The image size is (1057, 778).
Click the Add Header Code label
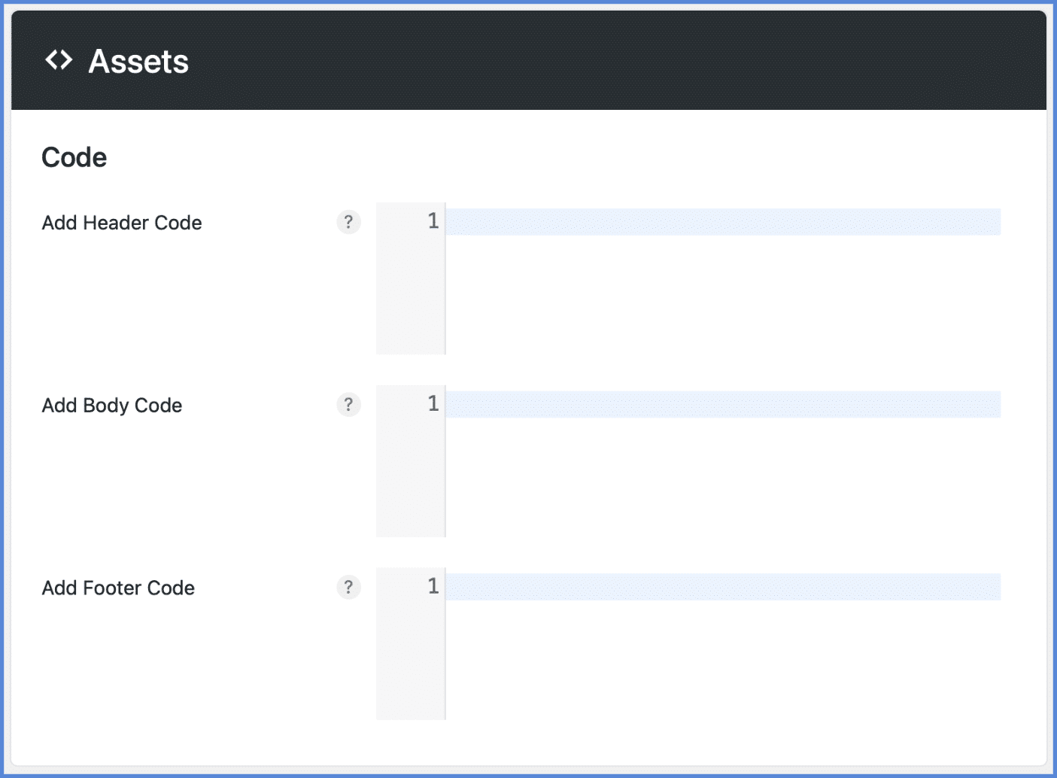121,223
